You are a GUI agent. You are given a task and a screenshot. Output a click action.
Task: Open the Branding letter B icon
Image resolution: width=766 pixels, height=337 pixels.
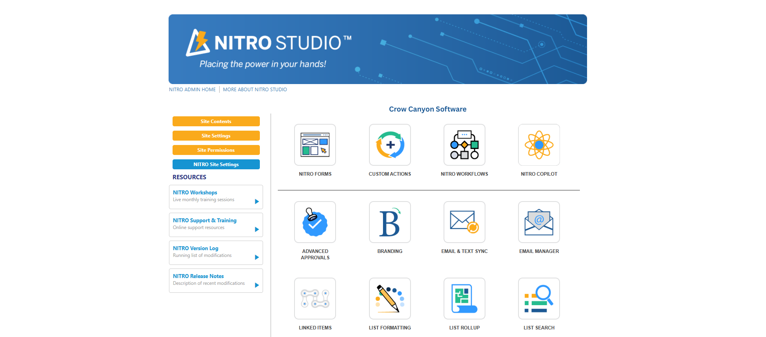tap(390, 222)
